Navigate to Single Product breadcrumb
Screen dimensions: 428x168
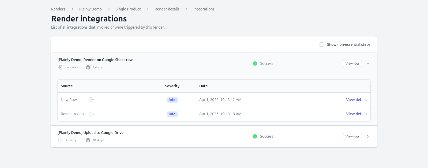[x=128, y=9]
